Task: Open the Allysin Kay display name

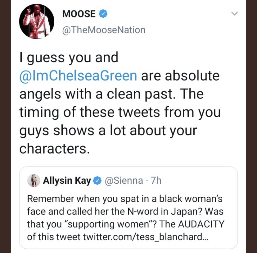Action: pos(67,181)
